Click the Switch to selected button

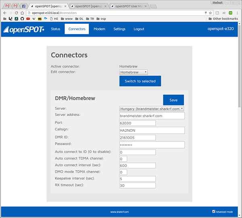pyautogui.click(x=140, y=81)
